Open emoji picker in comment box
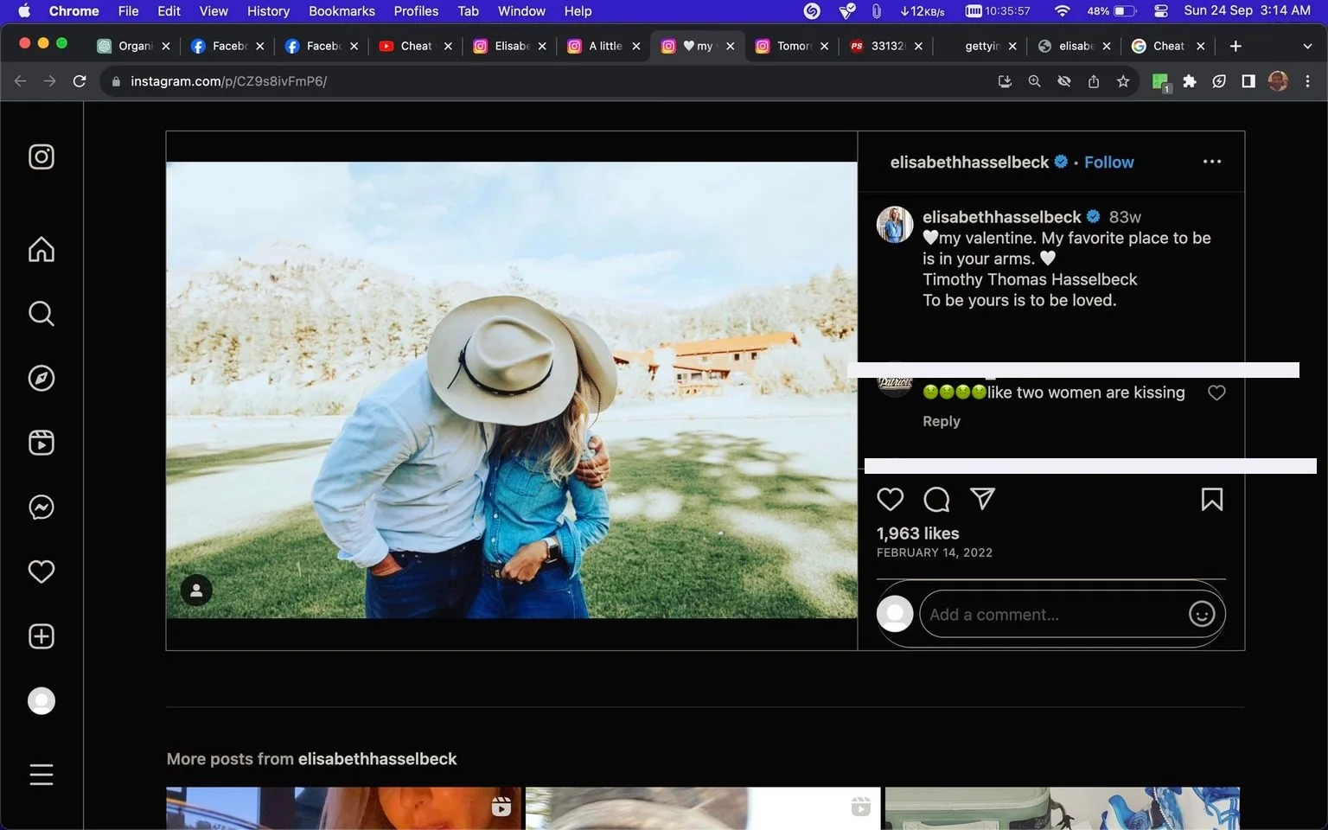Viewport: 1328px width, 830px height. (1202, 614)
